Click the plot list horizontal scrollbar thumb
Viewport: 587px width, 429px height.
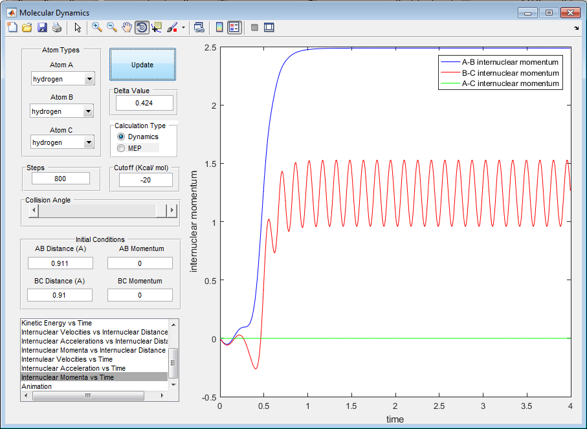click(88, 395)
